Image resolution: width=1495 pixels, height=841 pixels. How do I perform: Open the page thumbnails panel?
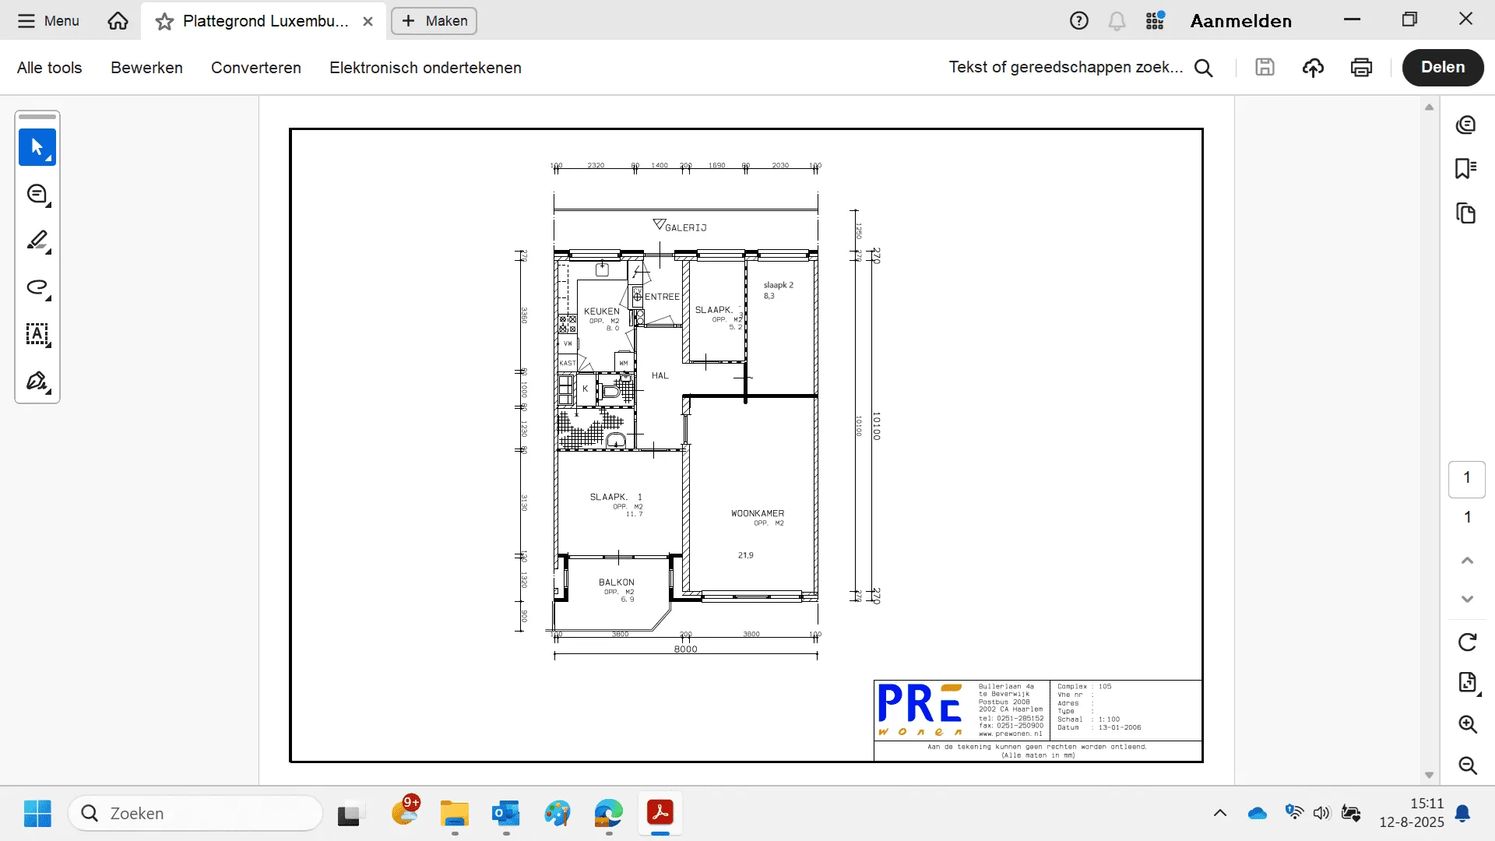(1466, 213)
